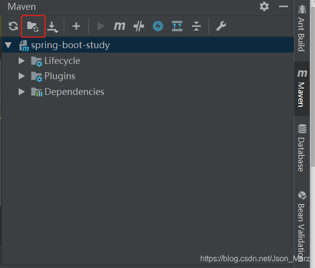Click Show Dependencies diagram icon
The height and width of the screenshot is (268, 315).
[x=177, y=26]
